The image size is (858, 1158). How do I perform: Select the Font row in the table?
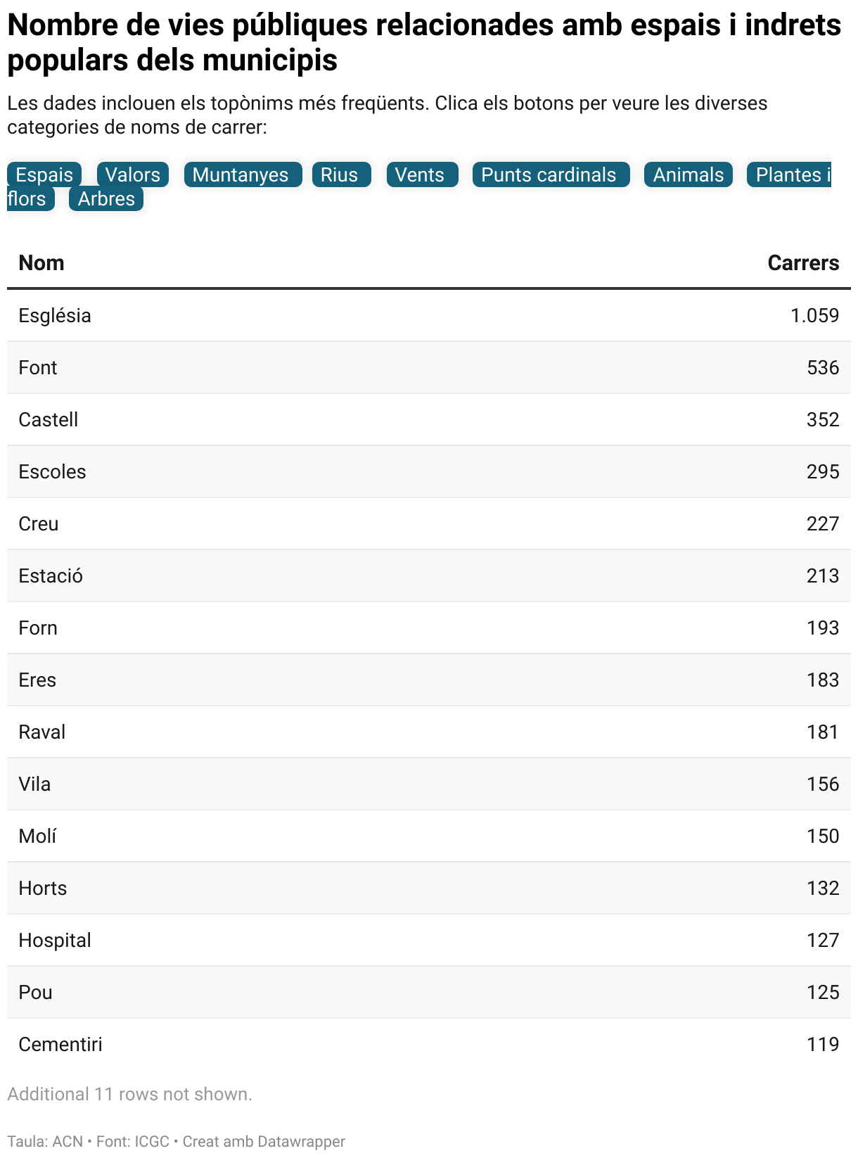[429, 367]
